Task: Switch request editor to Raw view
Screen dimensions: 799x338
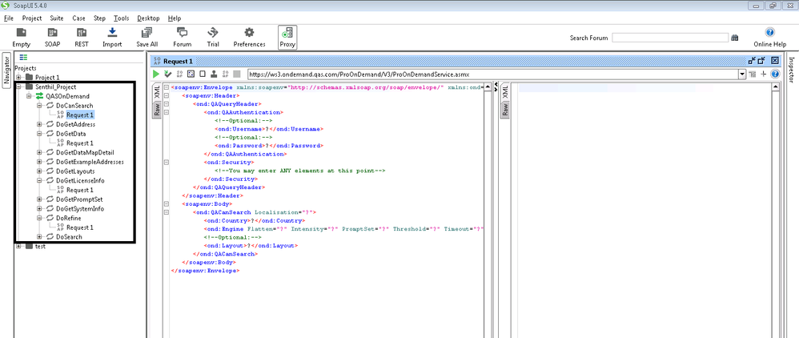Action: pos(156,111)
